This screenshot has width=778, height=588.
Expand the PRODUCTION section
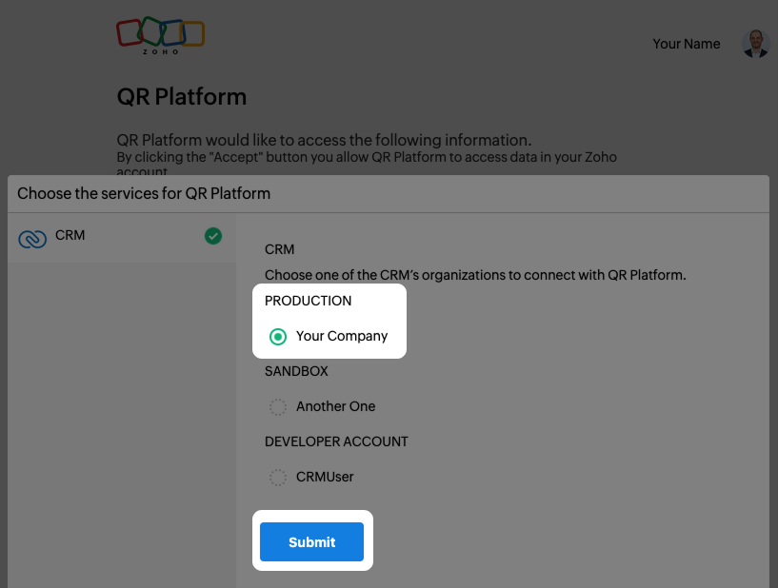coord(308,300)
